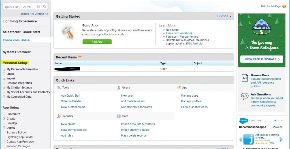This screenshot has width=290, height=149.
Task: Open New custom object link
Action: click(x=73, y=107)
